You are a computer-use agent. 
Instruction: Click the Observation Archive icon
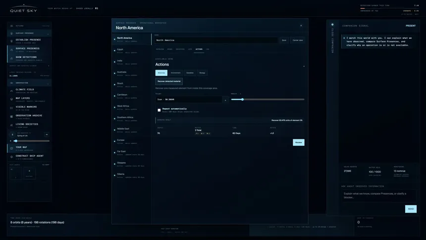click(11, 117)
